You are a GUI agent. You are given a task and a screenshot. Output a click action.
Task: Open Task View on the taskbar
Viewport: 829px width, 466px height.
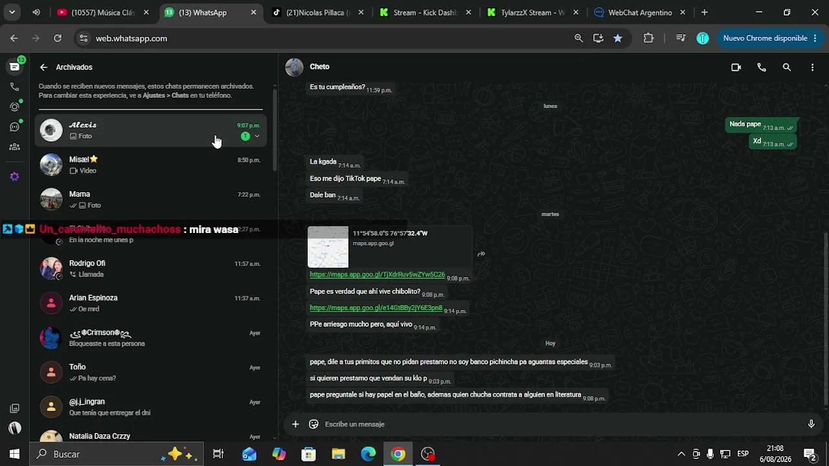pyautogui.click(x=218, y=454)
